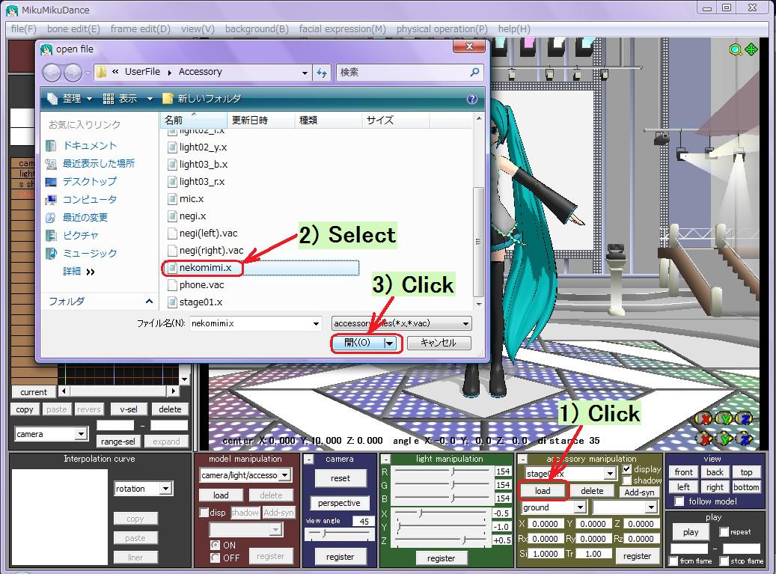Open the view(V) menu
The image size is (776, 574).
coord(198,28)
